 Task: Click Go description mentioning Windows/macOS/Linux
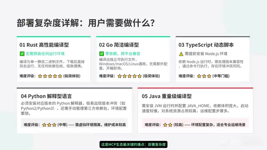[133, 64]
